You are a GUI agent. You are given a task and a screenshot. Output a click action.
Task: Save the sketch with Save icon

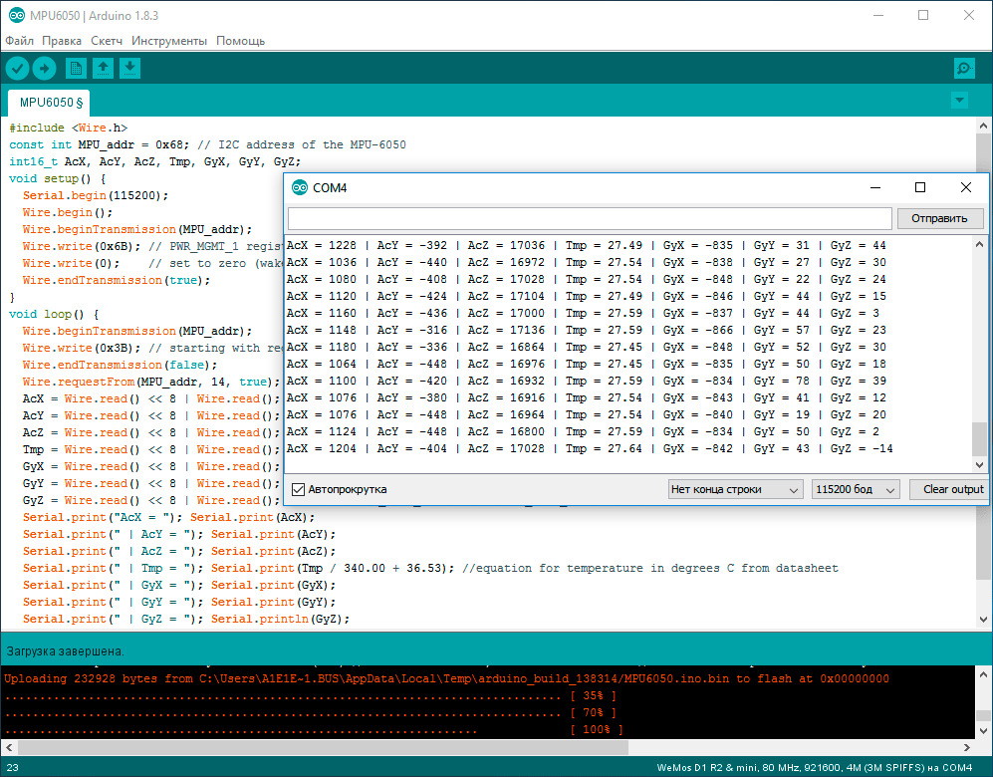(x=130, y=68)
